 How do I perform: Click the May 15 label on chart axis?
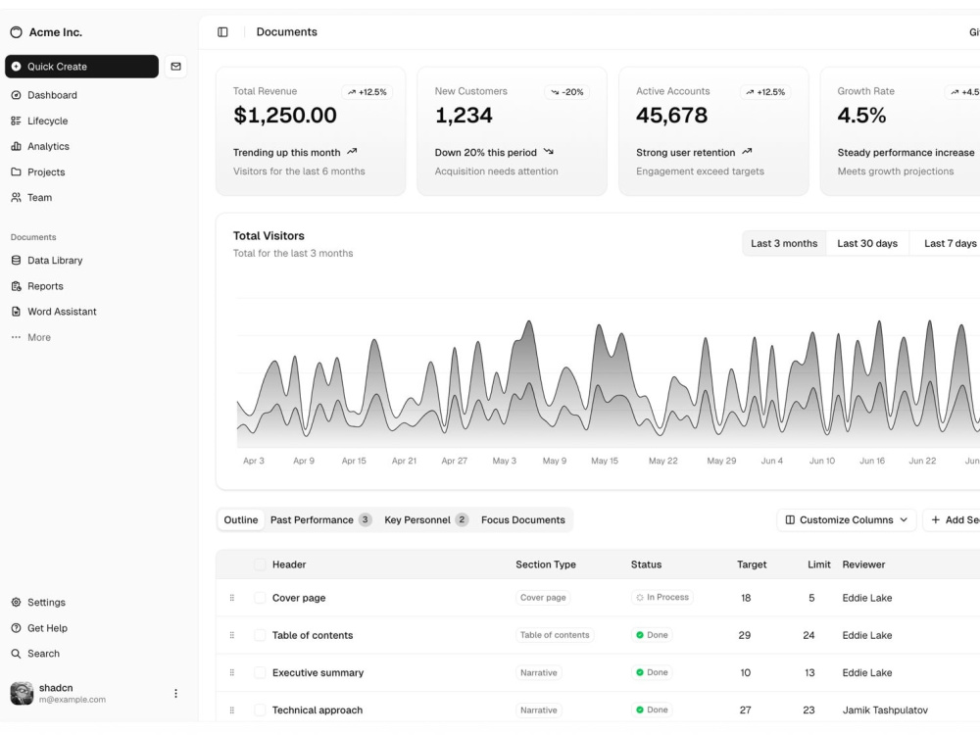pos(605,461)
